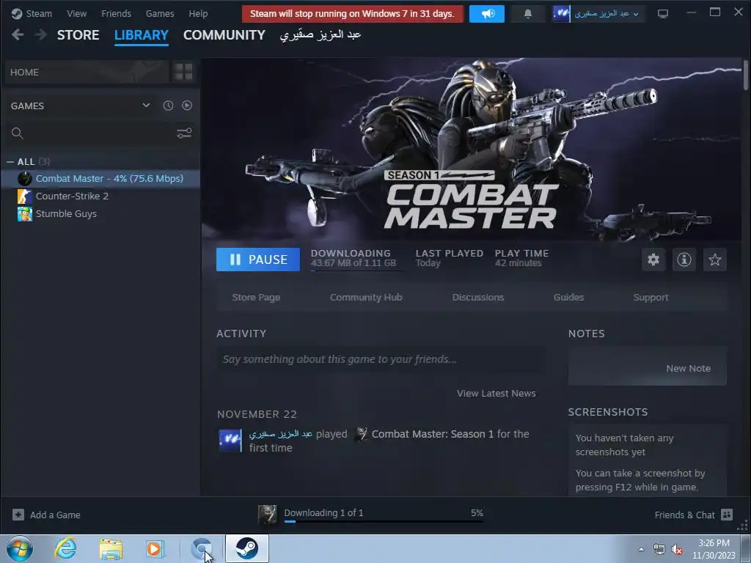Open the Games menu
Screen dimensions: 751x563
click(x=159, y=13)
